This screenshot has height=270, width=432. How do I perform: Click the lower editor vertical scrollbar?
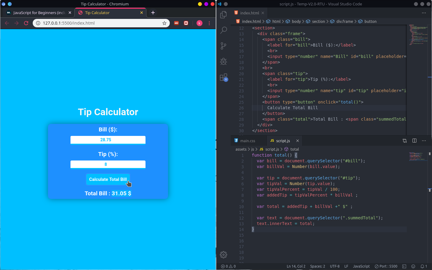(430, 207)
